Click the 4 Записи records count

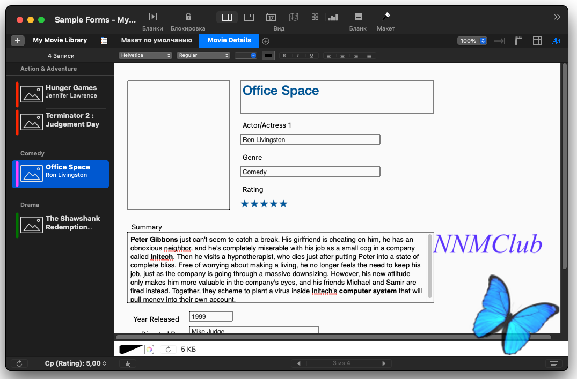[61, 56]
